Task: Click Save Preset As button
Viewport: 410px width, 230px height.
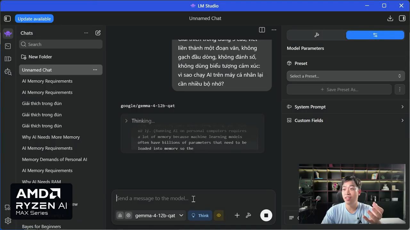Action: pos(339,89)
